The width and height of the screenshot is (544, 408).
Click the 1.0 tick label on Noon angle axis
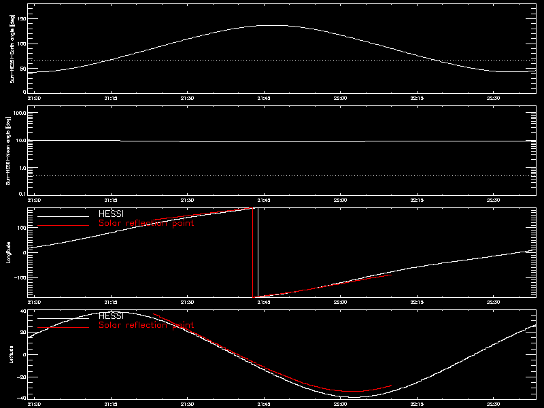[22, 168]
